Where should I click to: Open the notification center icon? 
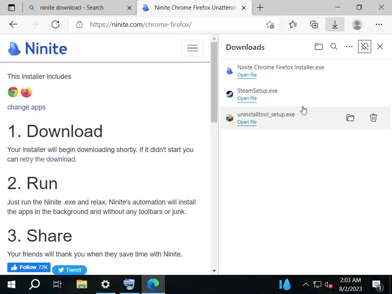pos(377,285)
